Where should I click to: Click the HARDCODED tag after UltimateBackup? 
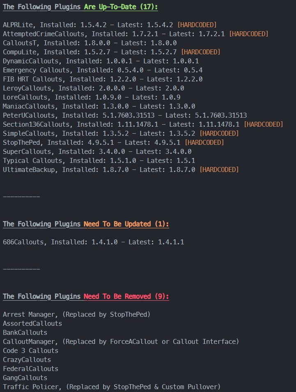pyautogui.click(x=219, y=170)
